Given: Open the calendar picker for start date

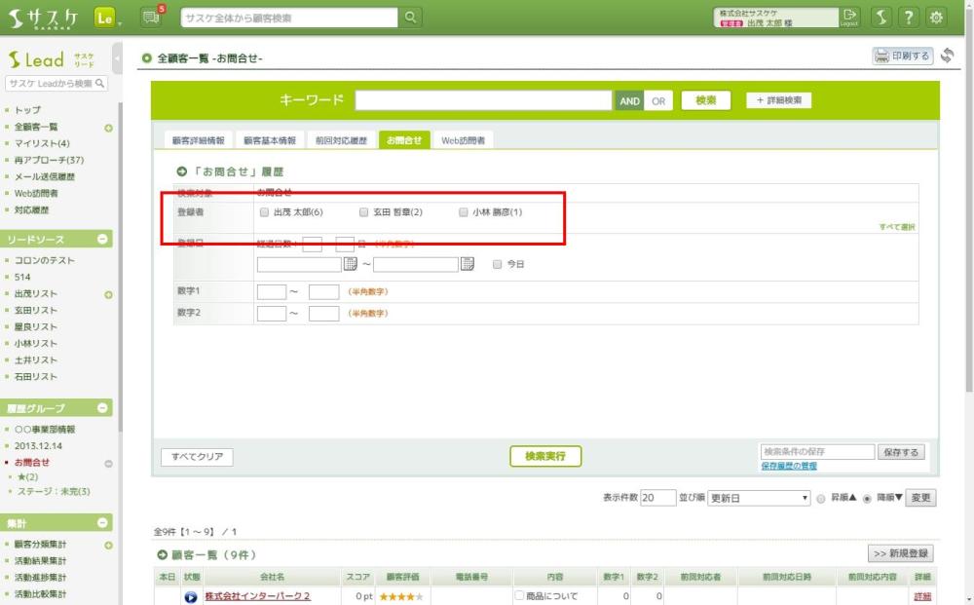Looking at the screenshot, I should pos(351,264).
